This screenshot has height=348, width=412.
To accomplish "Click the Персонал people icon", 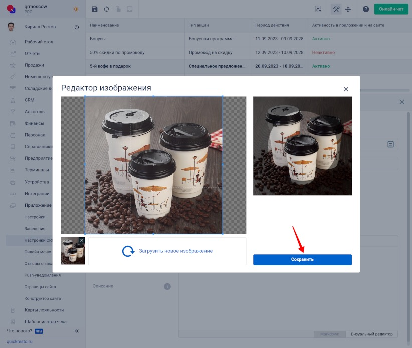I will point(13,135).
